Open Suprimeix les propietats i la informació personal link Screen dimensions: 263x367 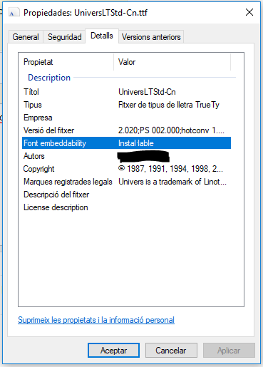point(96,320)
